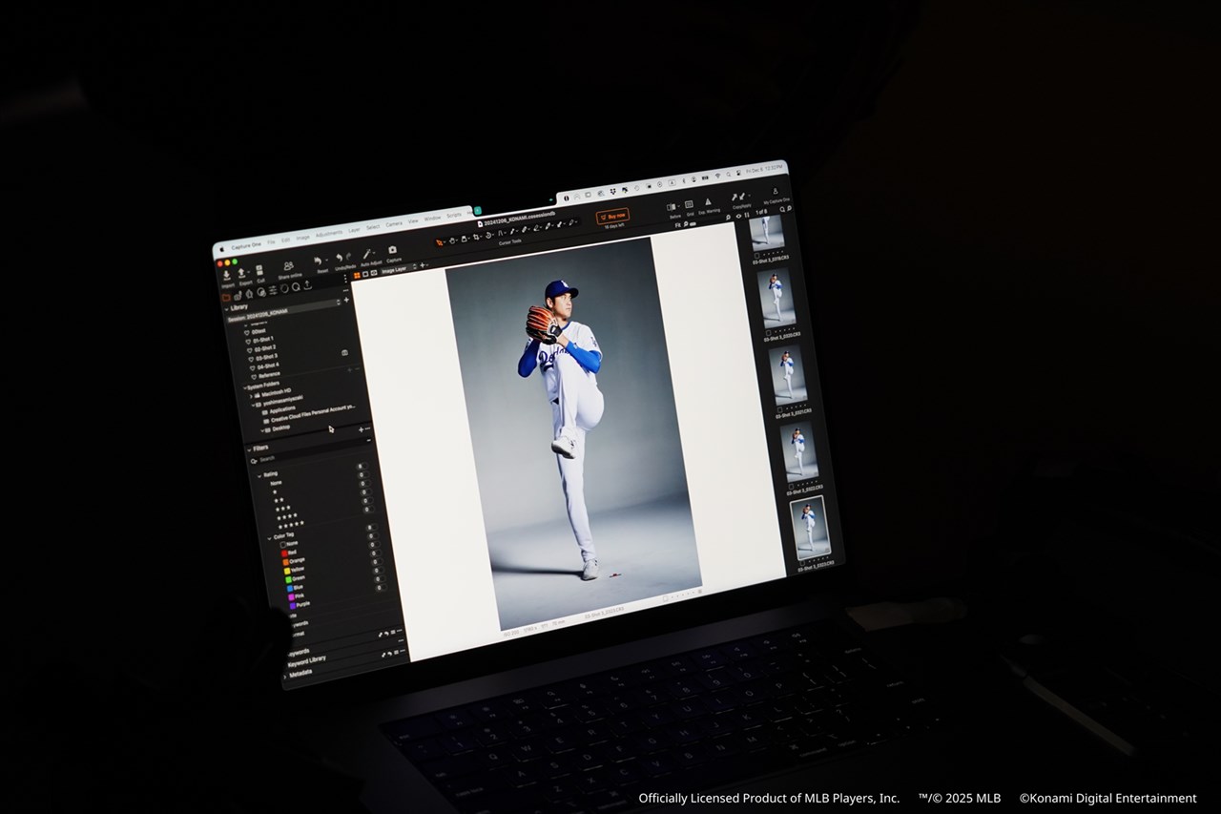The image size is (1221, 814).
Task: Open the Camera menu
Action: (x=393, y=224)
